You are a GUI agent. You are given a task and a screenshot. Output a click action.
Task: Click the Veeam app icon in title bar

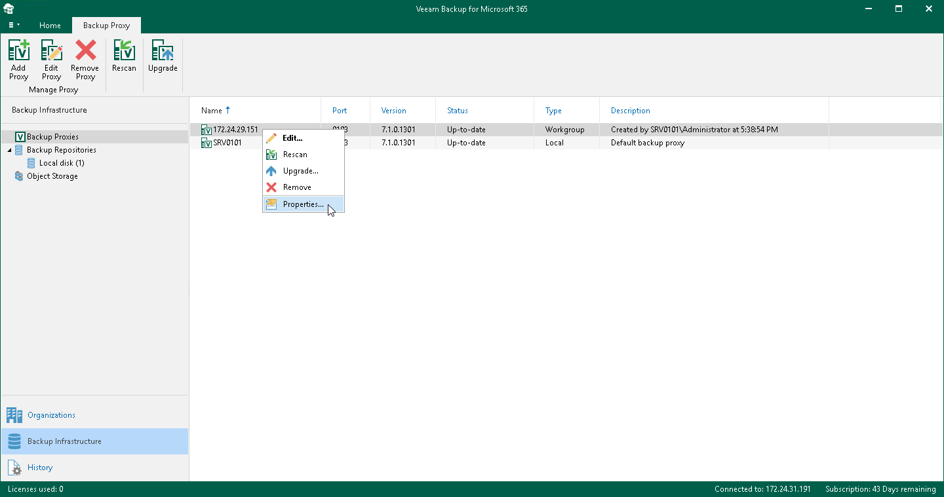(10, 9)
